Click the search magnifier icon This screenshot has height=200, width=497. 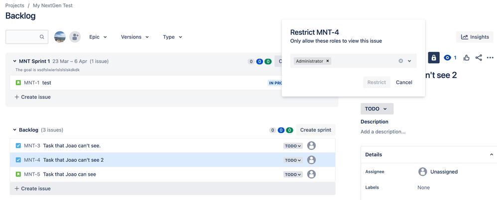[42, 37]
